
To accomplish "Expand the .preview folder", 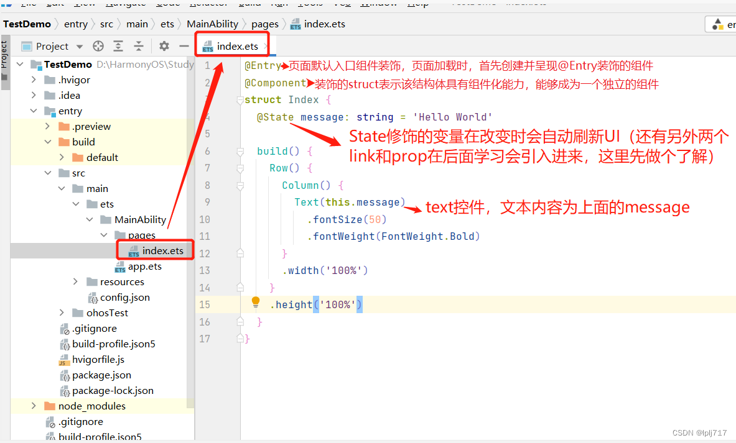I will (47, 126).
